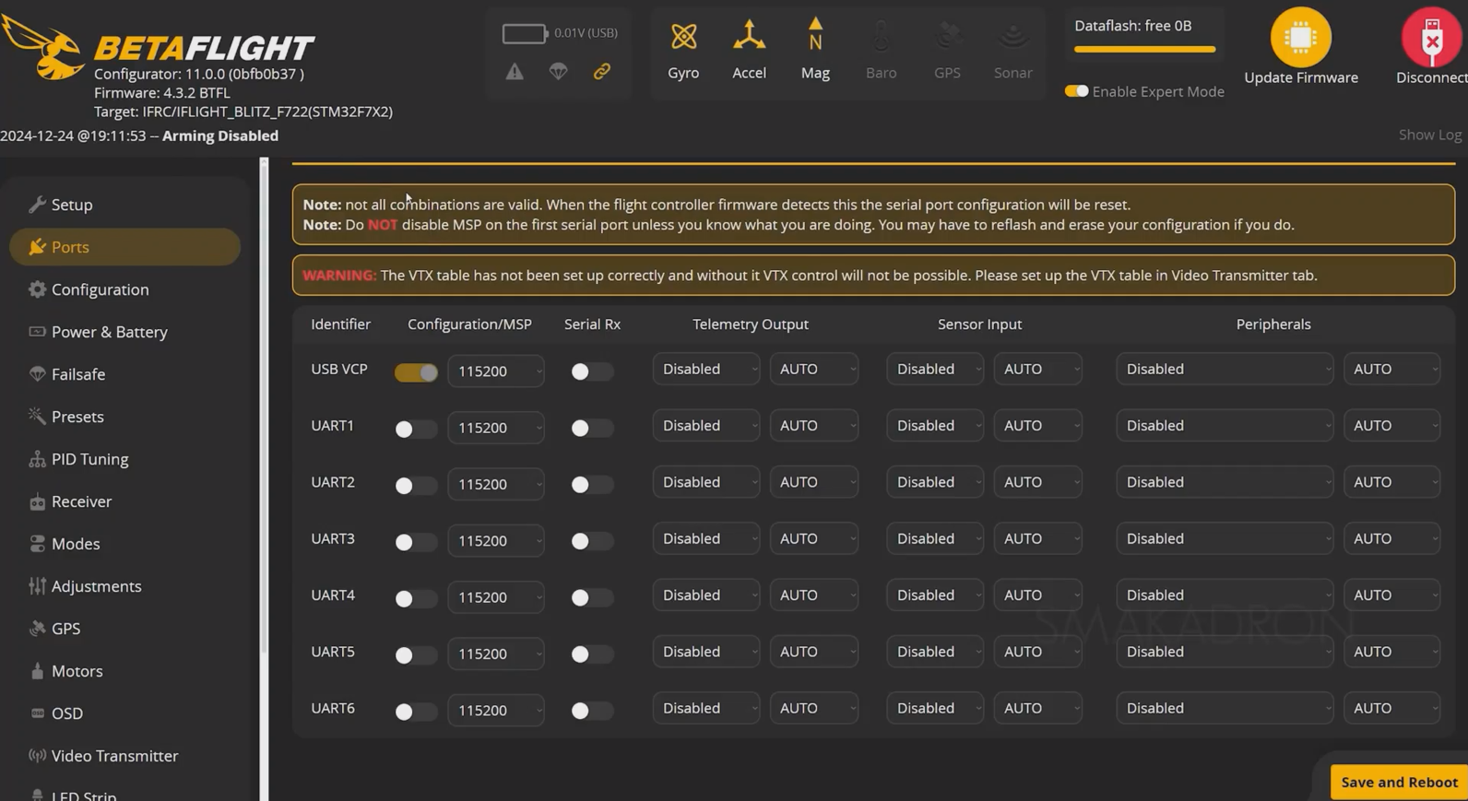1468x801 pixels.
Task: Click the Dataflash free space bar
Action: (1144, 49)
